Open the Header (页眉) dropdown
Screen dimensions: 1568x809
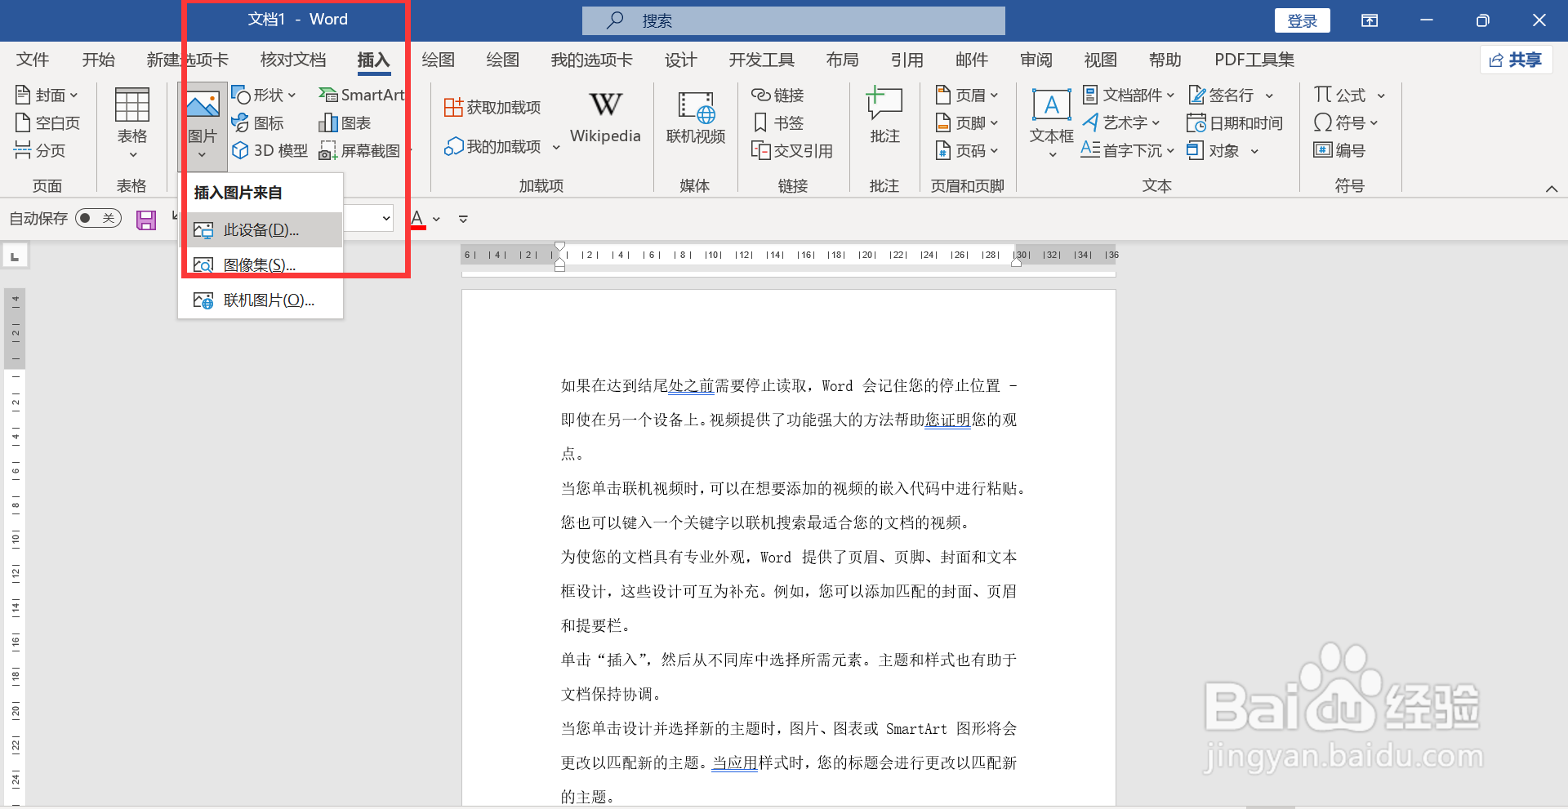967,96
